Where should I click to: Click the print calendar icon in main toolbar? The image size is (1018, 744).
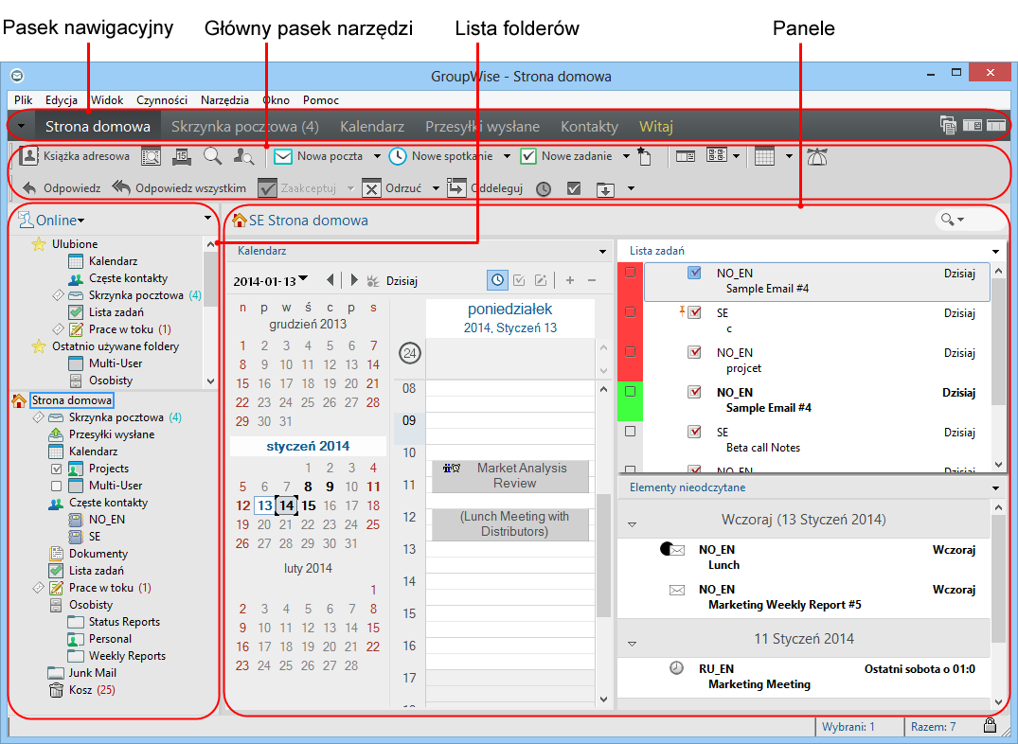point(182,156)
